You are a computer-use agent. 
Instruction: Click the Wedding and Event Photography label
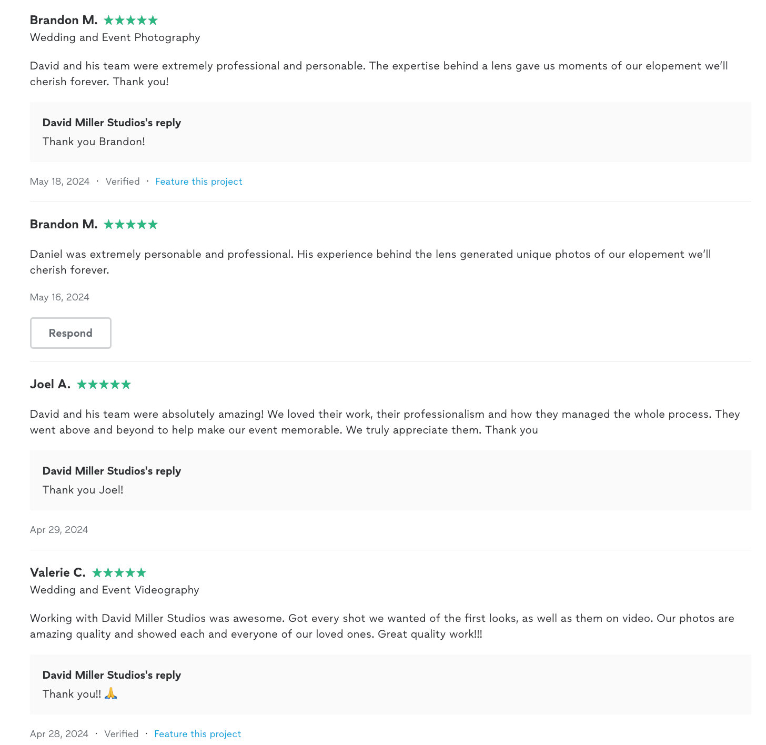coord(115,37)
